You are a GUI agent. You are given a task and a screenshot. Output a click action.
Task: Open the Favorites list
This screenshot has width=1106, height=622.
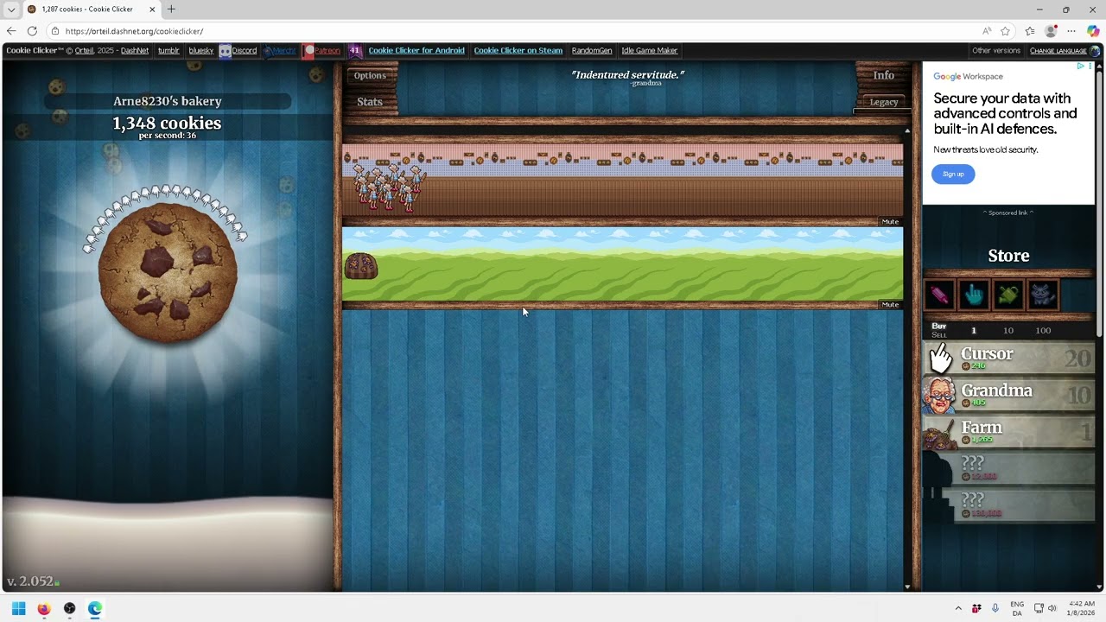point(1030,31)
